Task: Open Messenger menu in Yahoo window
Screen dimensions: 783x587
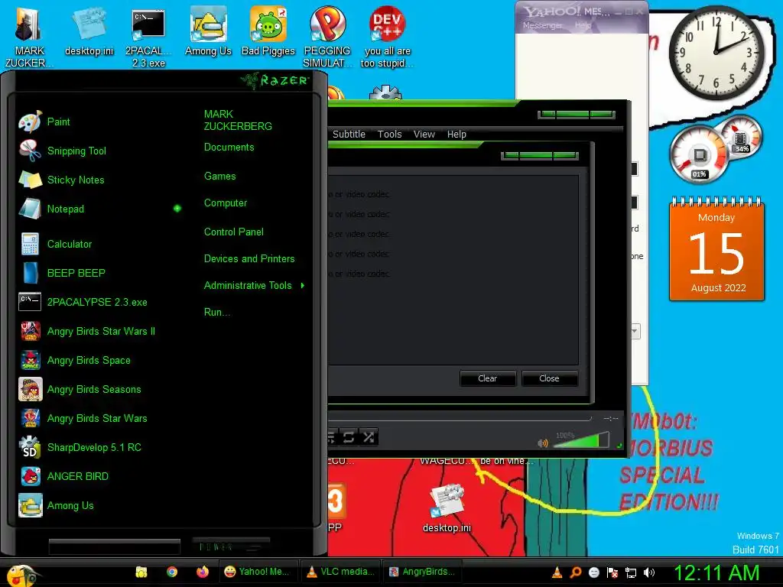Action: [543, 25]
